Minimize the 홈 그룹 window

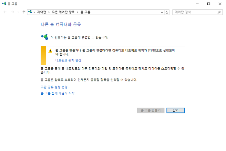(197, 4)
